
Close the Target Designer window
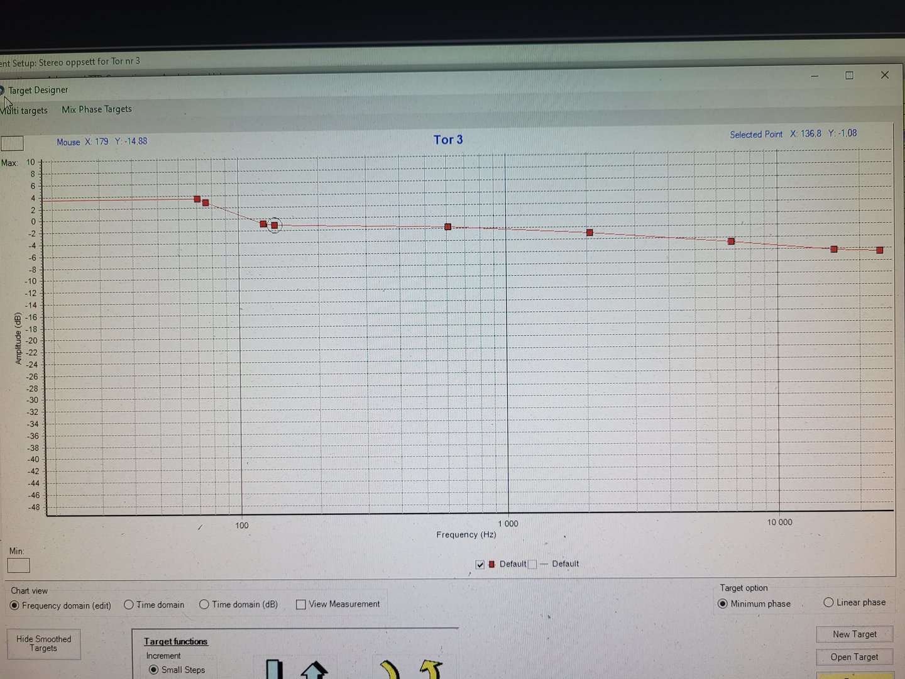point(885,75)
